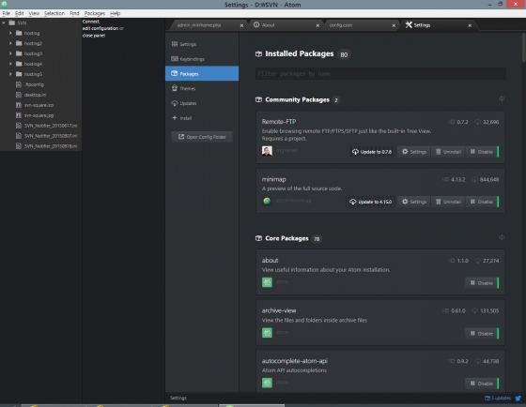The image size is (526, 407).
Task: Collapse the Core Packages section
Action: coord(502,237)
